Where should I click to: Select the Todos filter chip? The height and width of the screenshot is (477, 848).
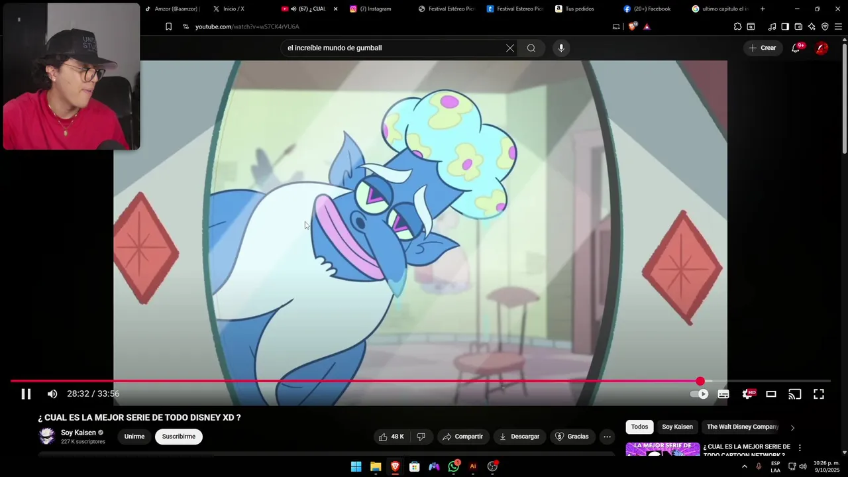tap(639, 427)
